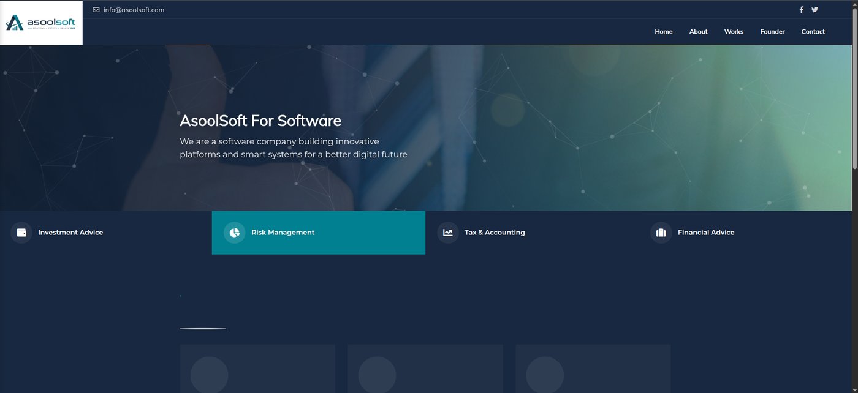Open the About menu item
This screenshot has width=858, height=393.
(698, 32)
